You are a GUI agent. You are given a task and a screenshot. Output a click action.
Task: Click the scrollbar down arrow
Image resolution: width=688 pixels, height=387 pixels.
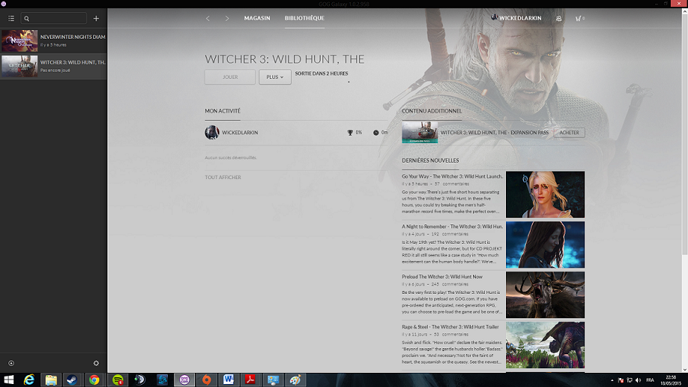pos(684,369)
